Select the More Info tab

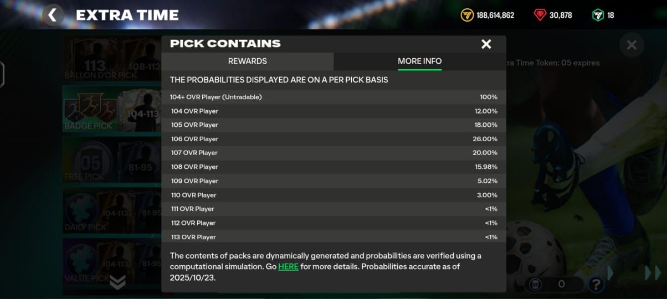click(419, 61)
